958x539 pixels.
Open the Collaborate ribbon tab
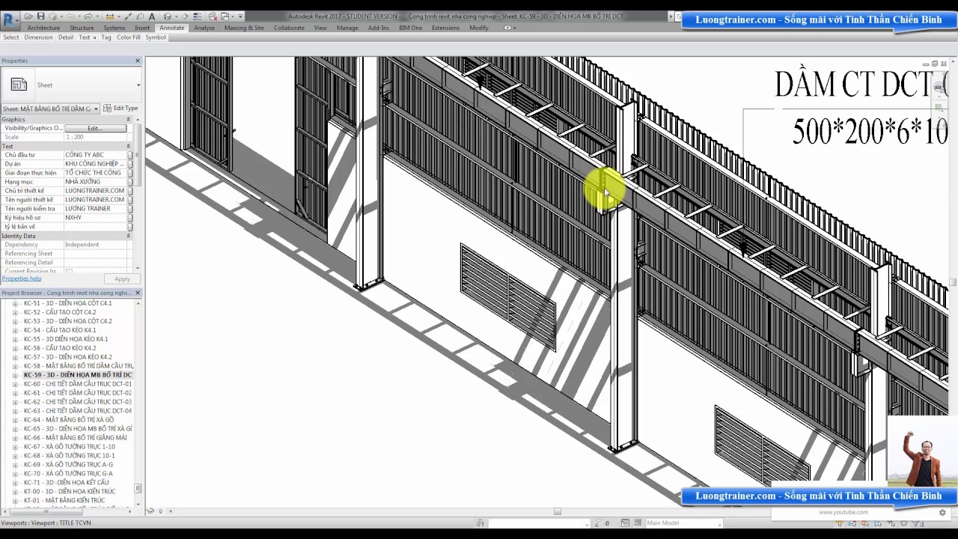pyautogui.click(x=289, y=28)
